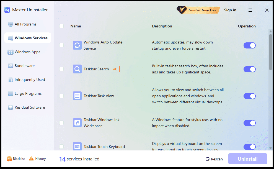Check the Windows Auto Update Service checkbox
The image size is (274, 169).
[x=61, y=45]
